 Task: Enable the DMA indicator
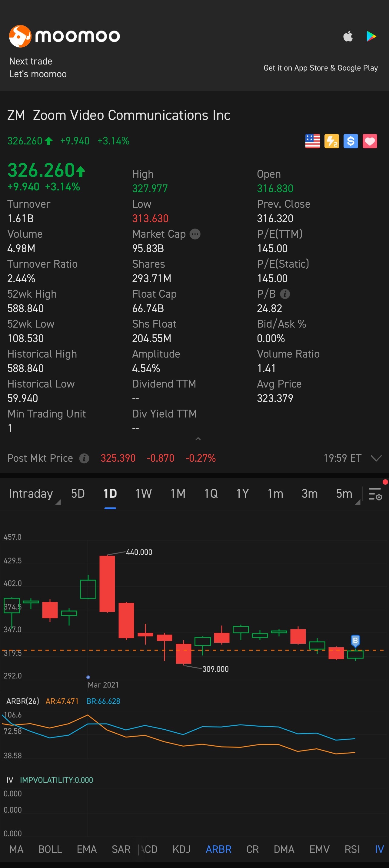284,849
